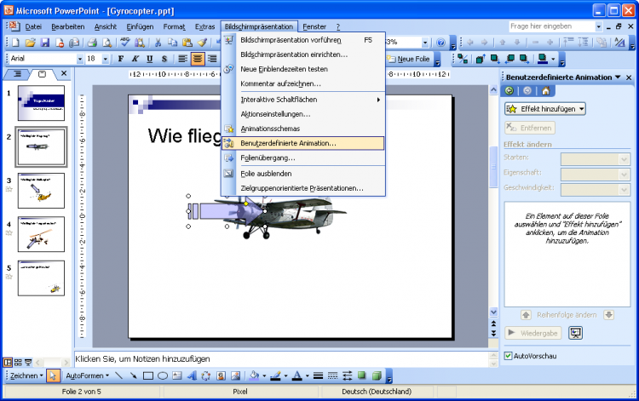Click the Save icon in the toolbar
Screen dimensions: 639x401
[x=45, y=43]
